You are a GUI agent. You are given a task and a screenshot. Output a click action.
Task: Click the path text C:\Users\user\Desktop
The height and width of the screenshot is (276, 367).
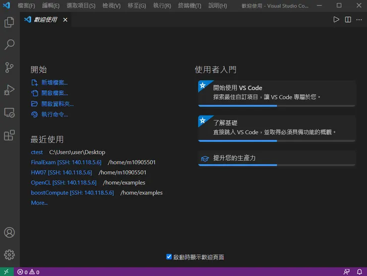77,152
